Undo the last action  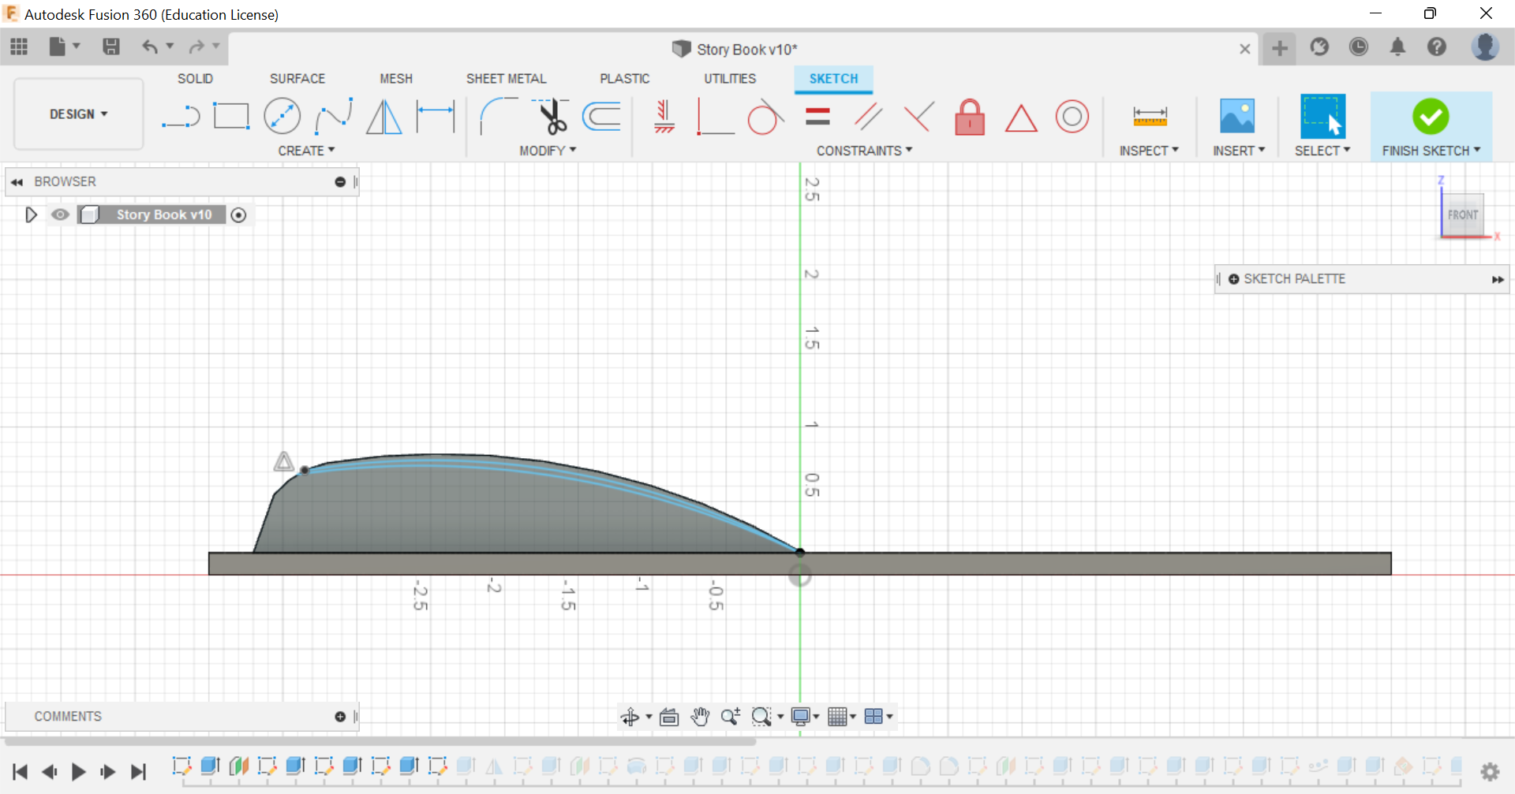click(150, 47)
